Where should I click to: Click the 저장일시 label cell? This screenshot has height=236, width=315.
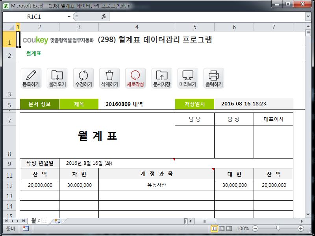195,104
